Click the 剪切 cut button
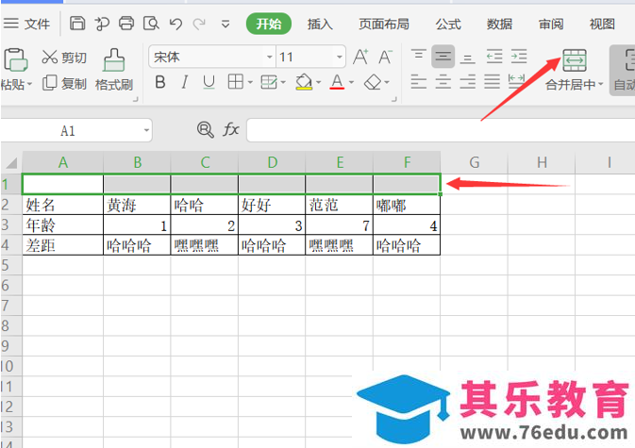 coord(64,58)
